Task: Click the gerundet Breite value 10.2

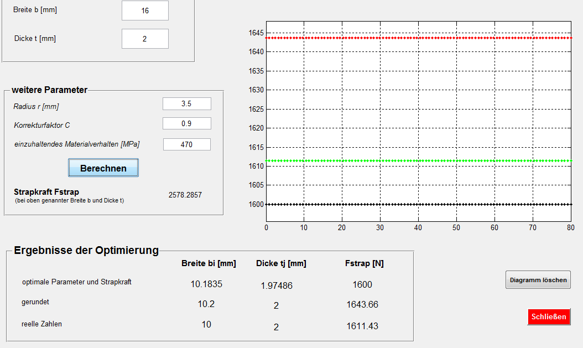Action: tap(206, 305)
